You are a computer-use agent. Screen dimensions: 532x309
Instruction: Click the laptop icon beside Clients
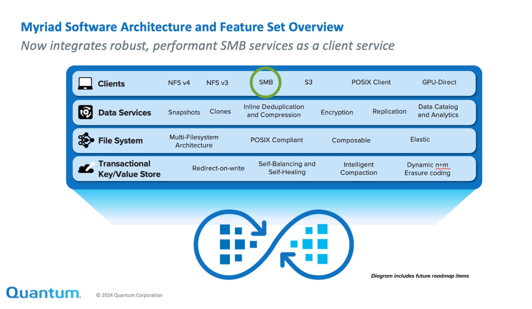pyautogui.click(x=85, y=84)
